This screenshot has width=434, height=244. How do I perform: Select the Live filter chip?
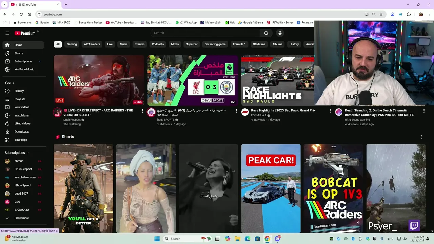[110, 44]
